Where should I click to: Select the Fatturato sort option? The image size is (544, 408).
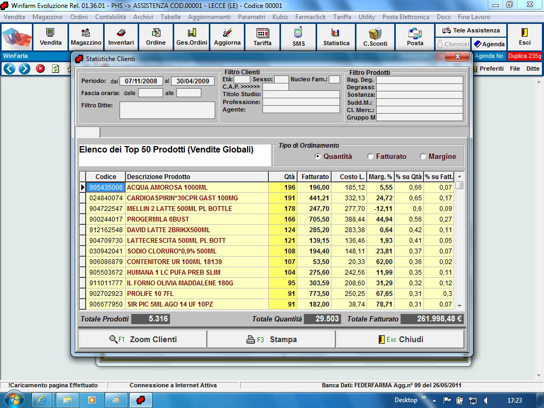pyautogui.click(x=371, y=157)
